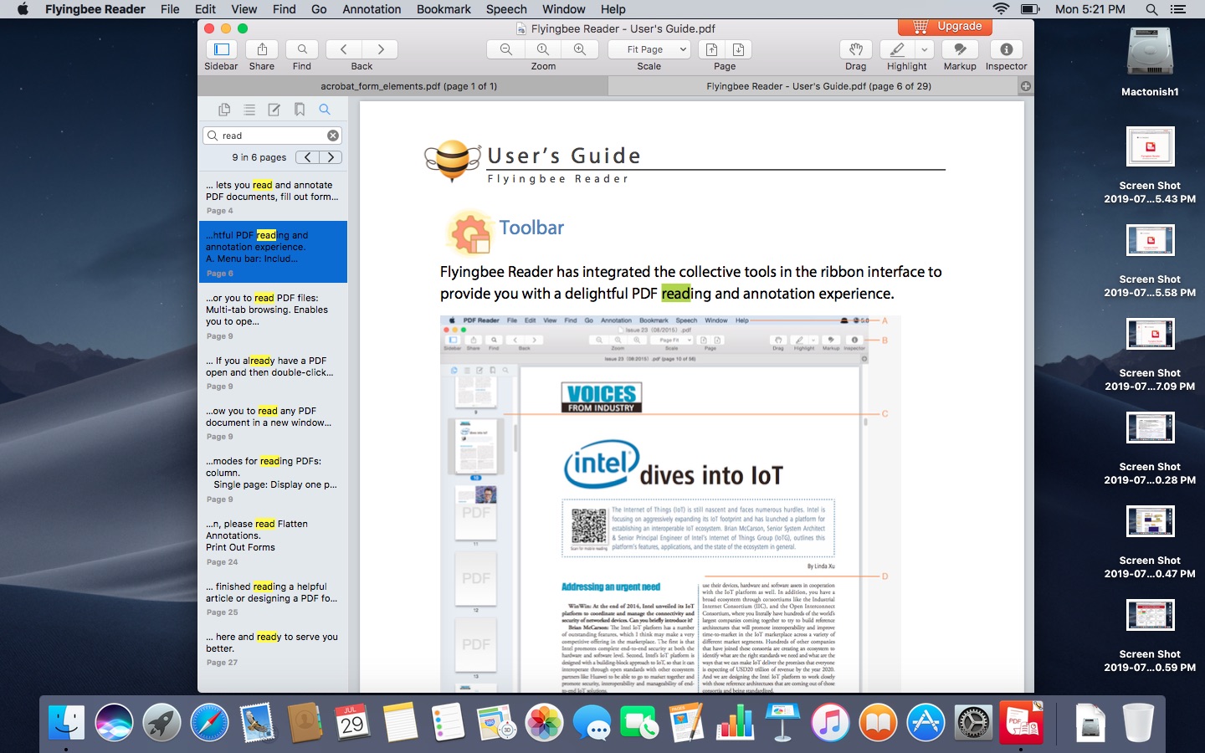The height and width of the screenshot is (753, 1205).
Task: Show thumbnails view in the sidebar
Action: coord(224,110)
